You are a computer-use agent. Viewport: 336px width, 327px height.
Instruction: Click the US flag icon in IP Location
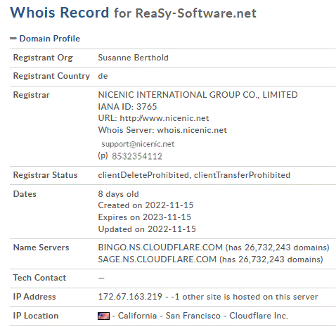103,316
